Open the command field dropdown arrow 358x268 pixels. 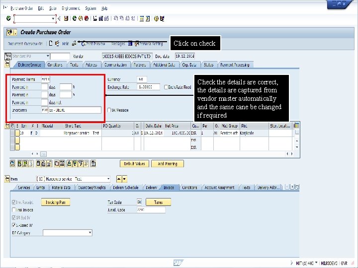53,19
